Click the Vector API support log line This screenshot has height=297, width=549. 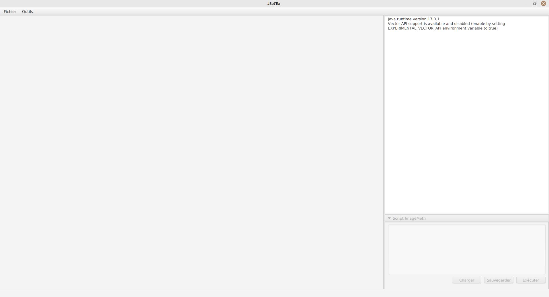point(446,23)
